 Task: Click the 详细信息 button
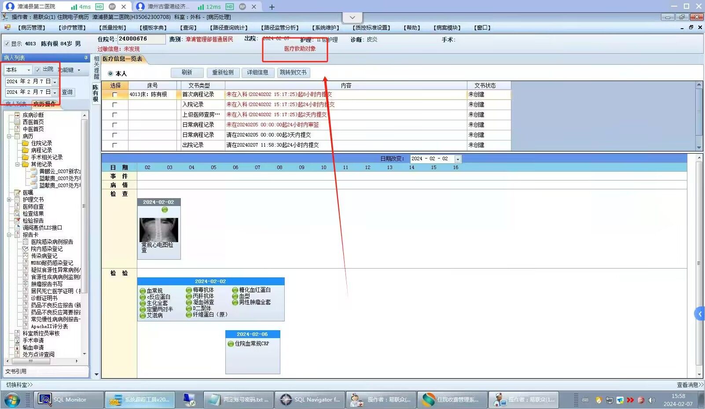258,73
